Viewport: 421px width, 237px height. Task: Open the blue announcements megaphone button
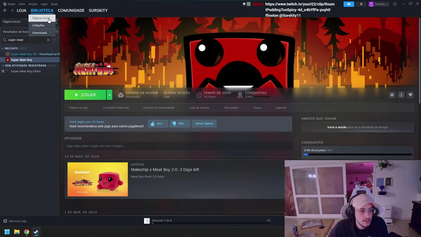click(x=349, y=4)
